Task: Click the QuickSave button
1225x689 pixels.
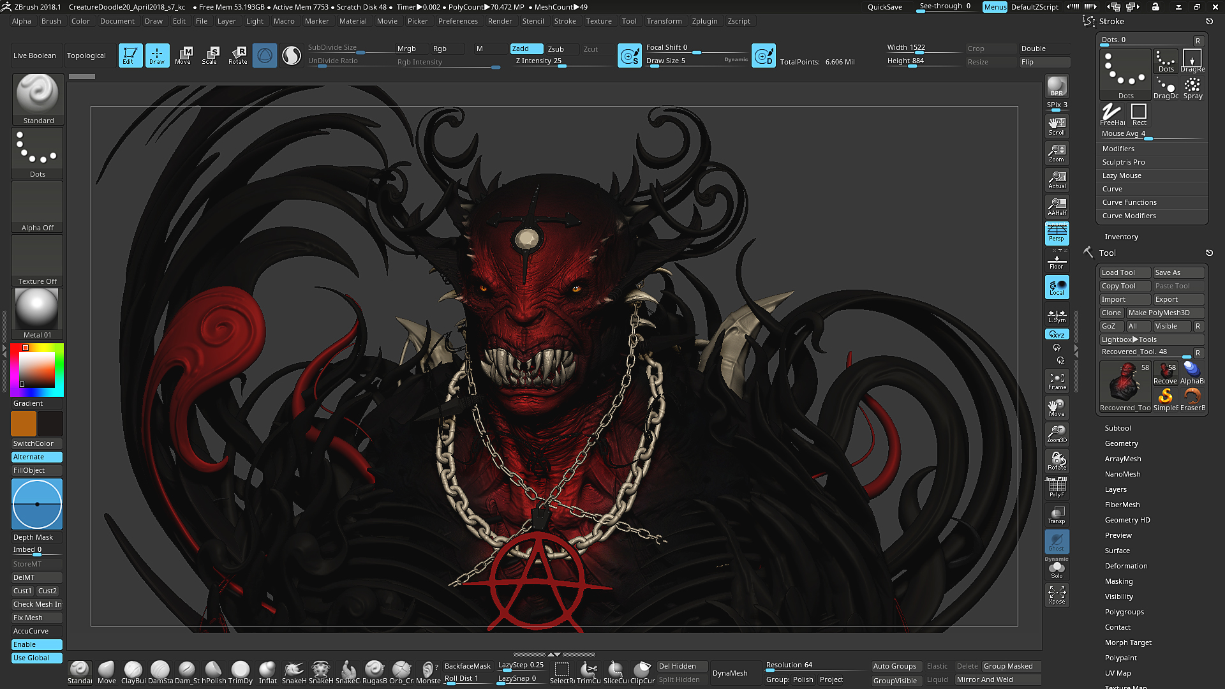Action: [x=884, y=7]
